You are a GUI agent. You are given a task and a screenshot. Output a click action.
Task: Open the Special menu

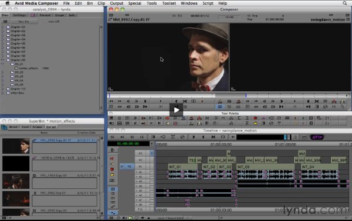click(134, 3)
